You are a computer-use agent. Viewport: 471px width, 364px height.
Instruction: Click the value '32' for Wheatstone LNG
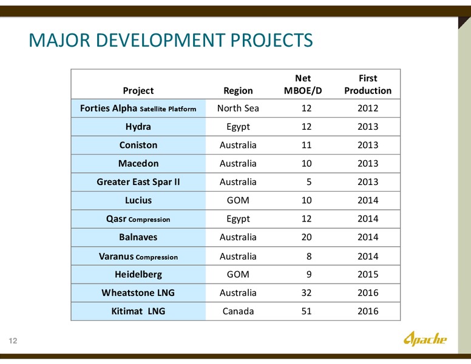(307, 293)
